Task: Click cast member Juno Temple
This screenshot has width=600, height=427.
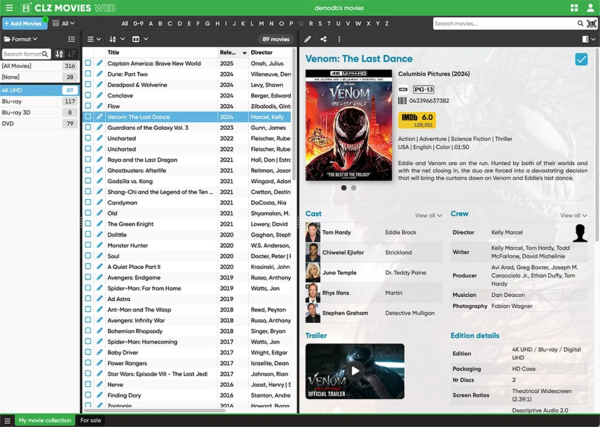Action: coord(339,273)
